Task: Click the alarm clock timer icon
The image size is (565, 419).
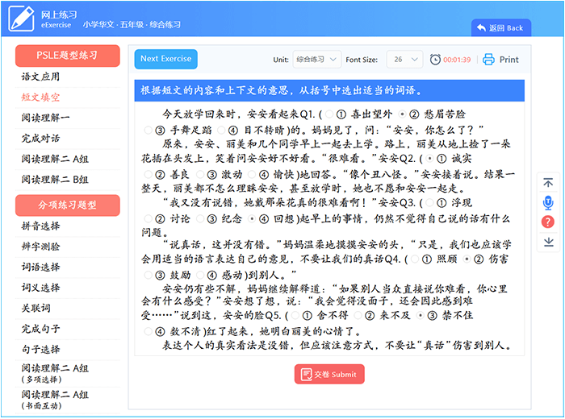Action: [436, 60]
